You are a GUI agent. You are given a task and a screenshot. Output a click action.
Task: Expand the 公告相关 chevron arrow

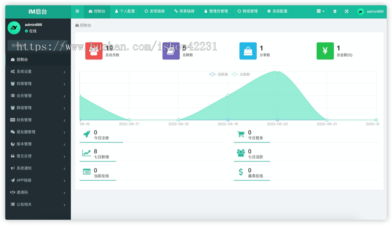coord(64,205)
